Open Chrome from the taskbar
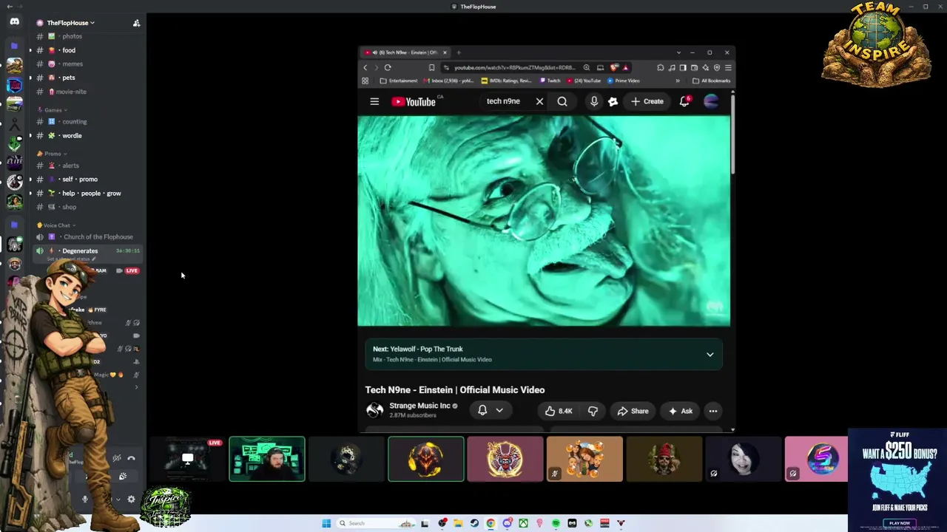947x532 pixels. tap(491, 523)
